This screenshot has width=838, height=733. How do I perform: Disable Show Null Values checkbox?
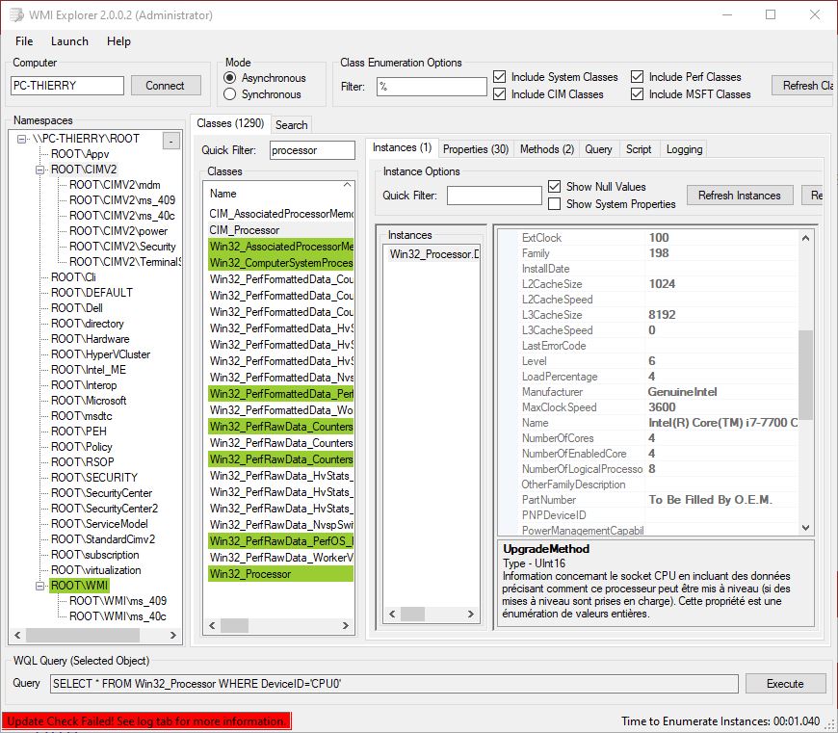(554, 187)
